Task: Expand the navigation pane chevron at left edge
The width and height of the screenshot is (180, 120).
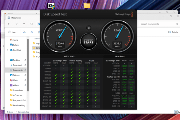Action: 4,46
